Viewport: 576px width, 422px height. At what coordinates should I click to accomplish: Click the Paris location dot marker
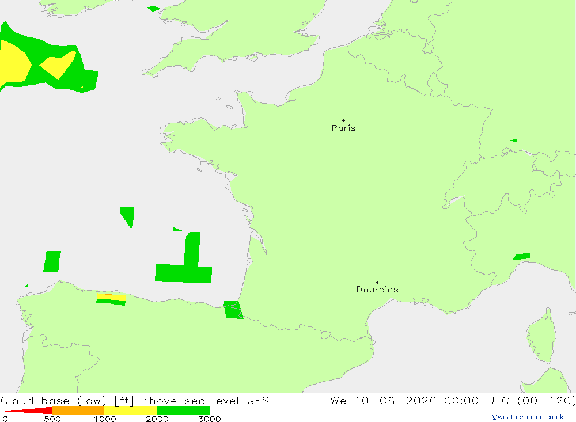(x=343, y=120)
